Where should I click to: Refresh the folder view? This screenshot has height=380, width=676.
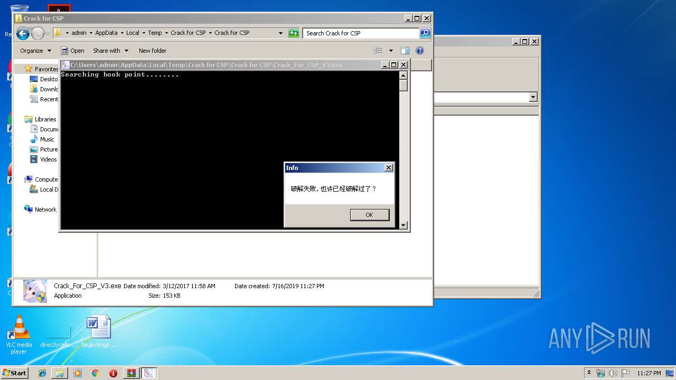click(x=294, y=33)
